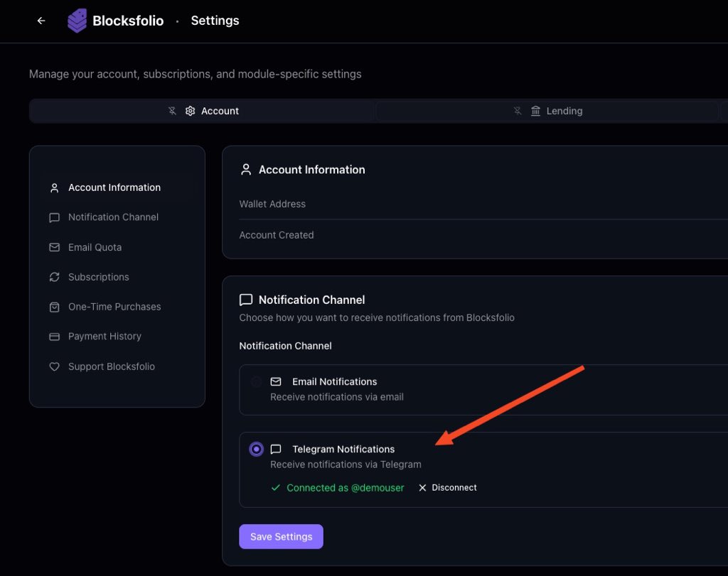Click the envelope icon beside Email Quota
This screenshot has width=728, height=576.
(x=54, y=247)
